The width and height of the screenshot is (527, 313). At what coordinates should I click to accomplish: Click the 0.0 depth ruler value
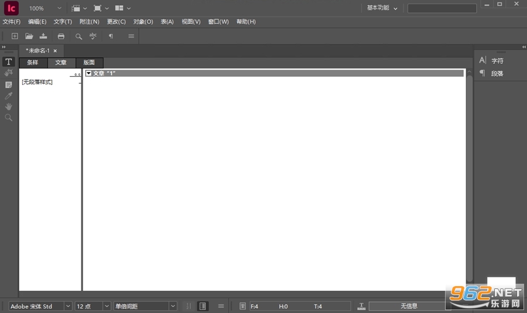(77, 74)
